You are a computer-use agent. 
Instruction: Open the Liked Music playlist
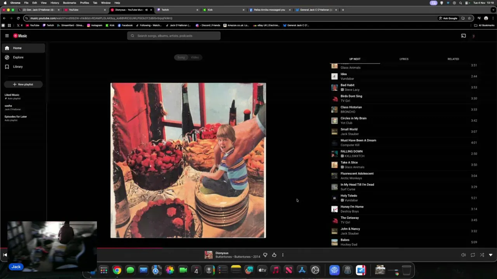(x=23, y=96)
